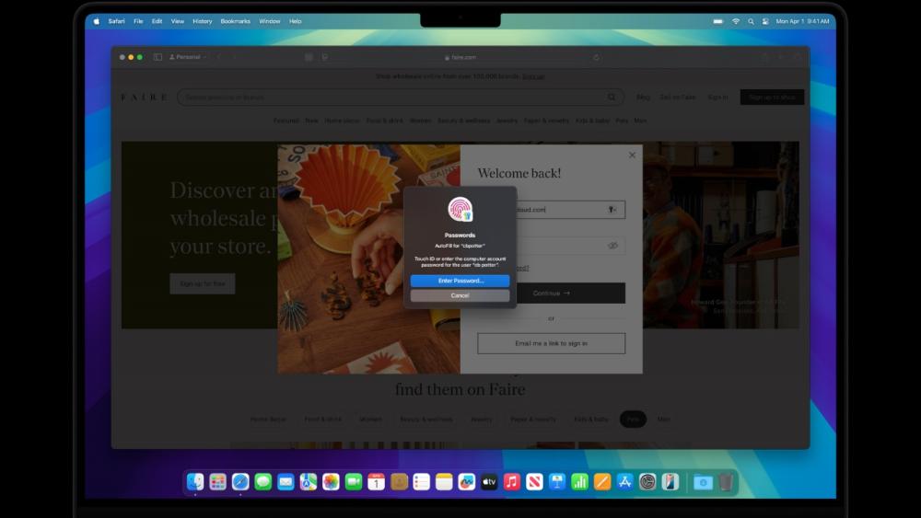Open Reminders from the Dock
The width and height of the screenshot is (921, 518).
click(x=421, y=482)
